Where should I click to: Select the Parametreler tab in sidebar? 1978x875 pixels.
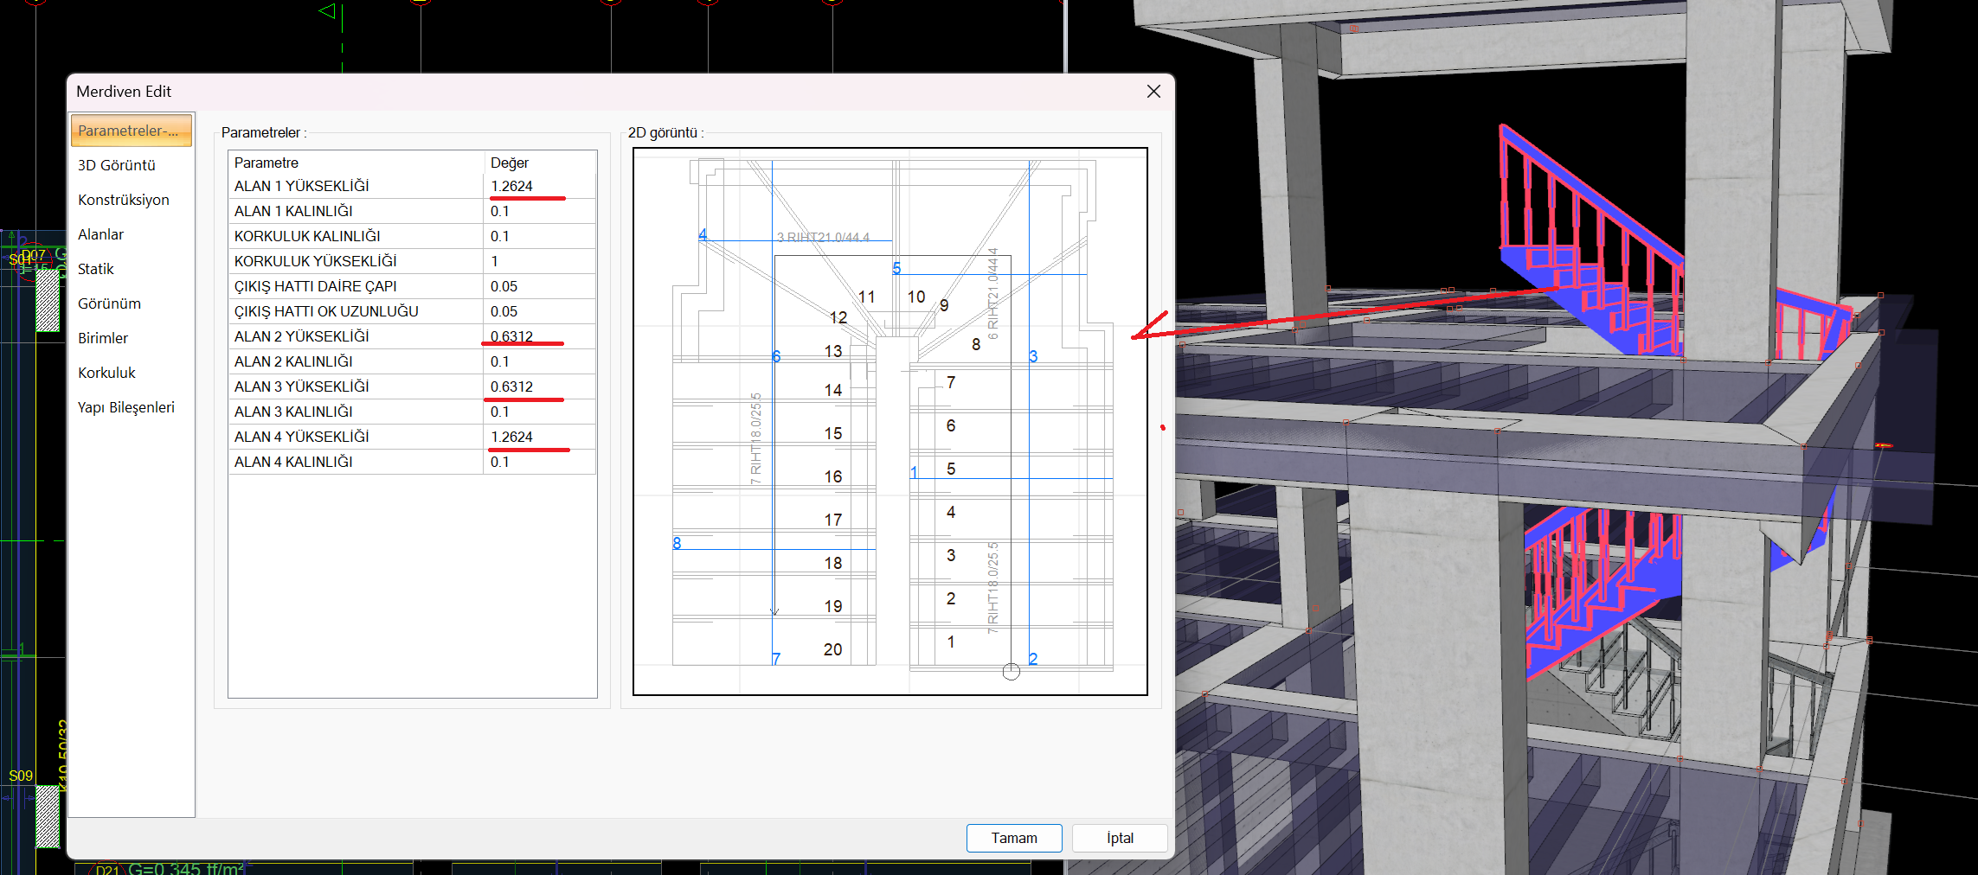131,131
